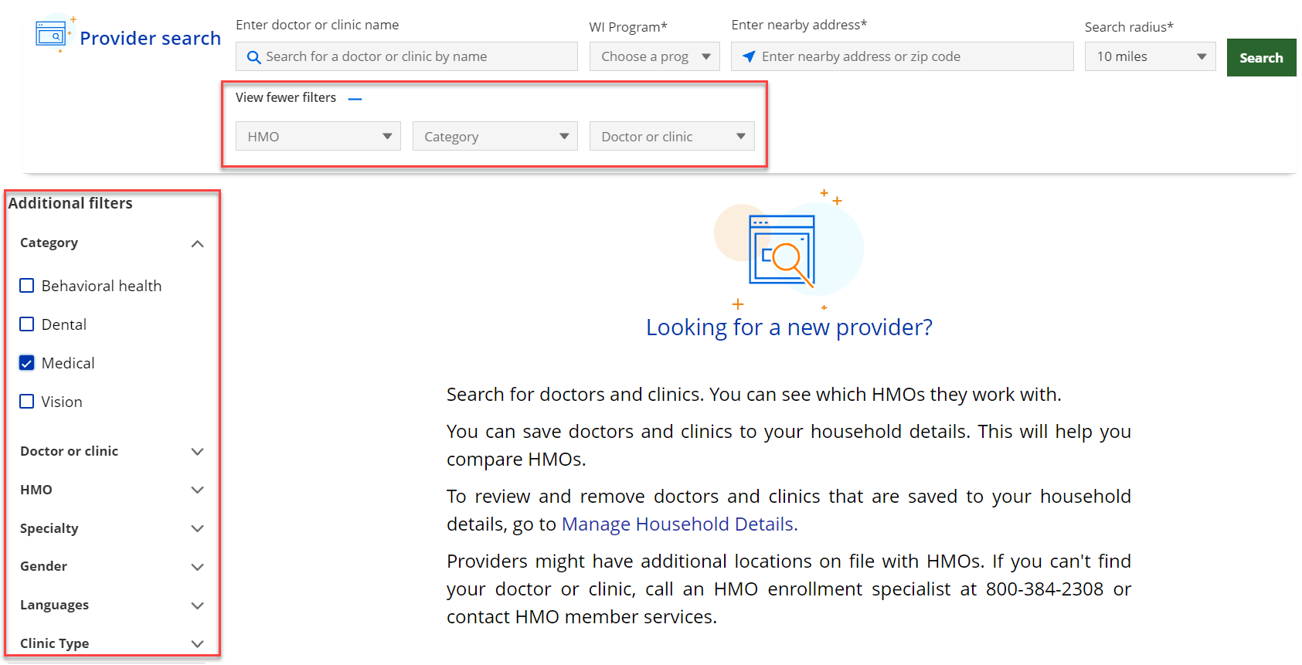The height and width of the screenshot is (665, 1302).
Task: Click the magnifying glass search icon
Action: click(x=253, y=57)
